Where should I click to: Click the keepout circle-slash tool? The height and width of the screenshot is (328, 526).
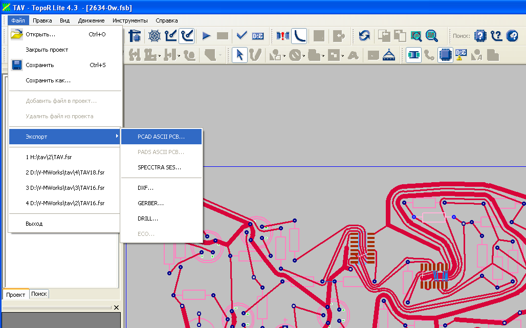295,55
